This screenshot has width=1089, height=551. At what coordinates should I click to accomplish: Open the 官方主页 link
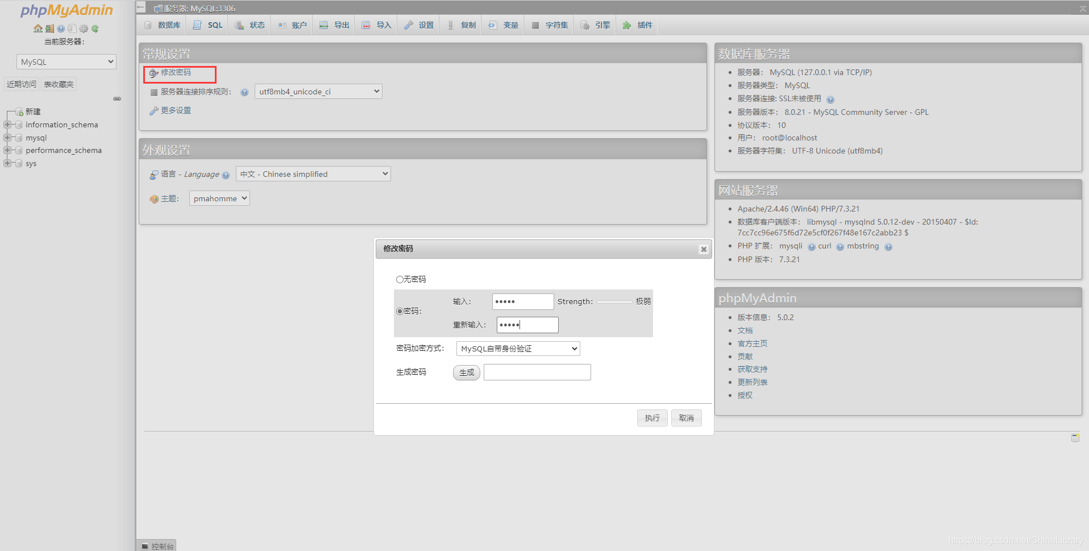753,343
